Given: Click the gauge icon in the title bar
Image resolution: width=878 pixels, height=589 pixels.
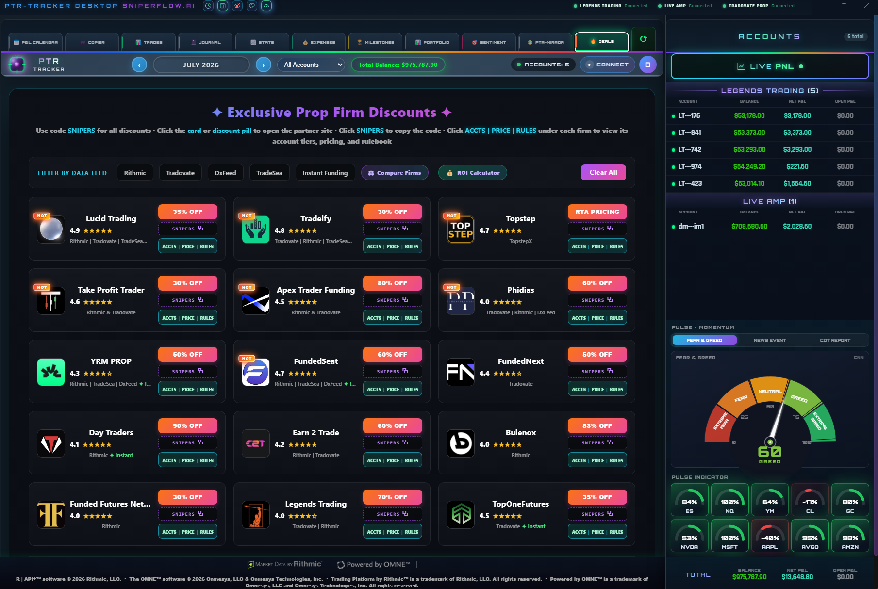Looking at the screenshot, I should 266,6.
